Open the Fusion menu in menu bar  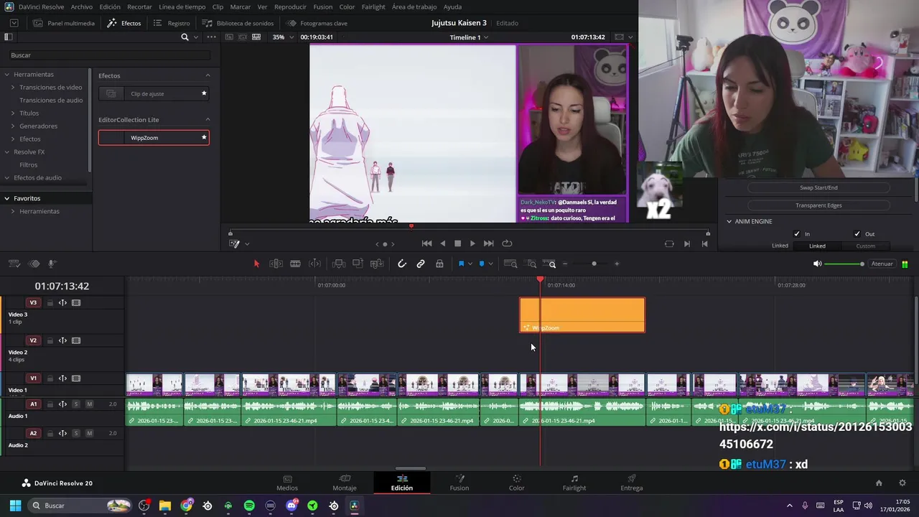click(323, 6)
